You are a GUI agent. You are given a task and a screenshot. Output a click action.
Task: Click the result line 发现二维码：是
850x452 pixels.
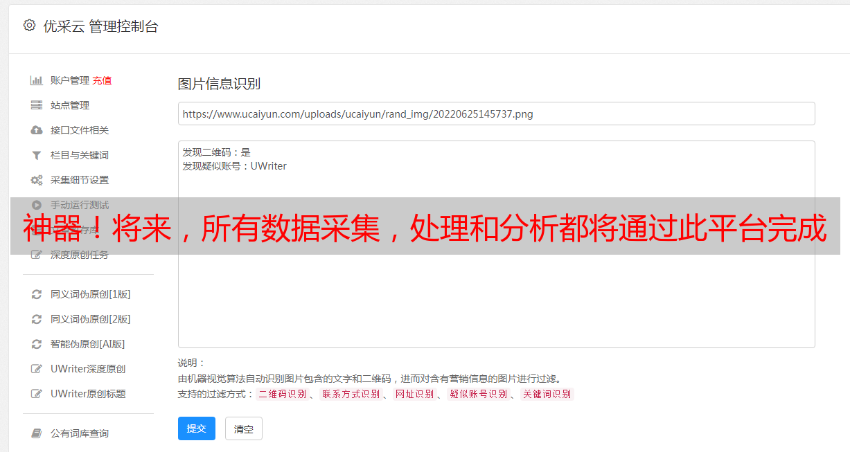216,152
